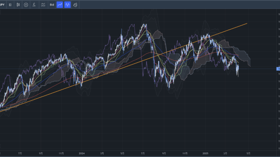Toggle the blue oscillator wave button
280x157 pixels.
pos(67,5)
